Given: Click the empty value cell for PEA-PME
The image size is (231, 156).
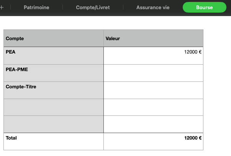Looking at the screenshot, I should coord(153,73).
